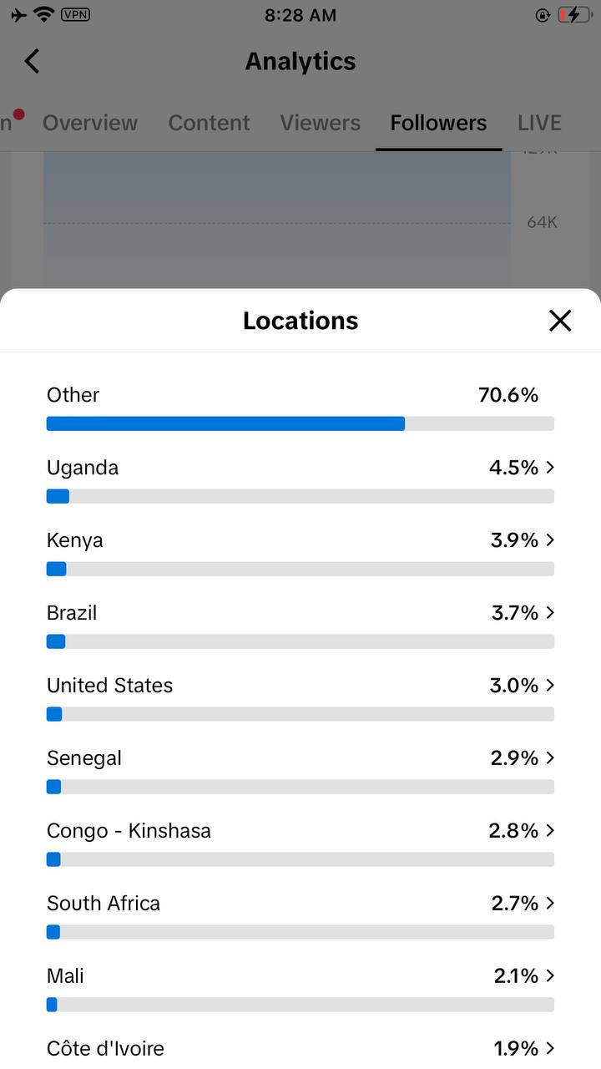Screen dimensions: 601x1069
Task: Tap the rotation lock icon
Action: (x=543, y=15)
